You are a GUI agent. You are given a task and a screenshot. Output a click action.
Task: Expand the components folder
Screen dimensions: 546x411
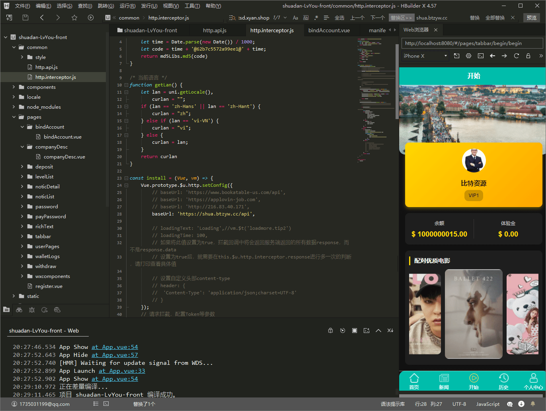14,87
